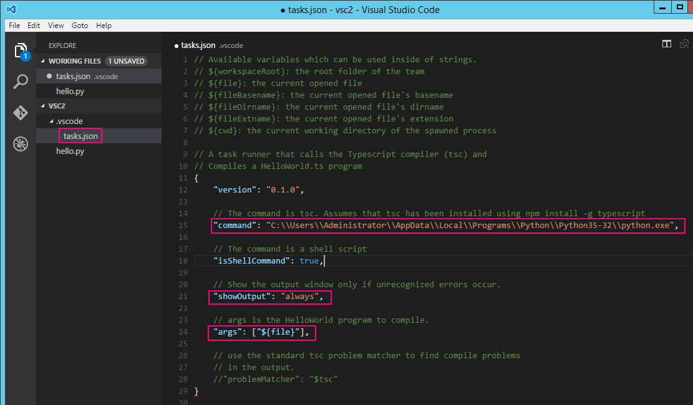Maximize the Visual Studio Code window

(x=680, y=7)
